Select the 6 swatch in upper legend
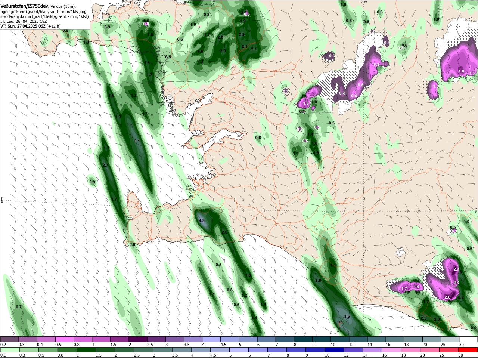 267,339
